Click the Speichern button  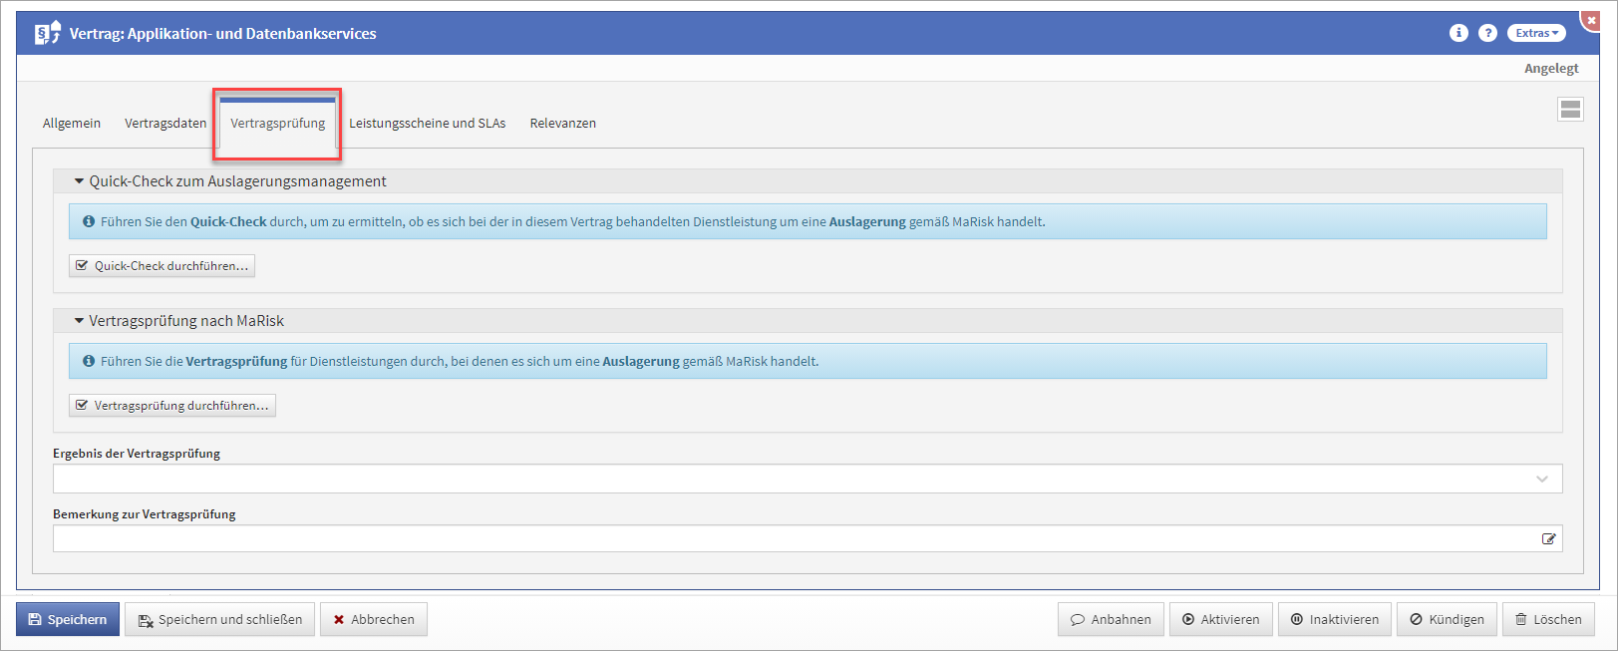(68, 619)
